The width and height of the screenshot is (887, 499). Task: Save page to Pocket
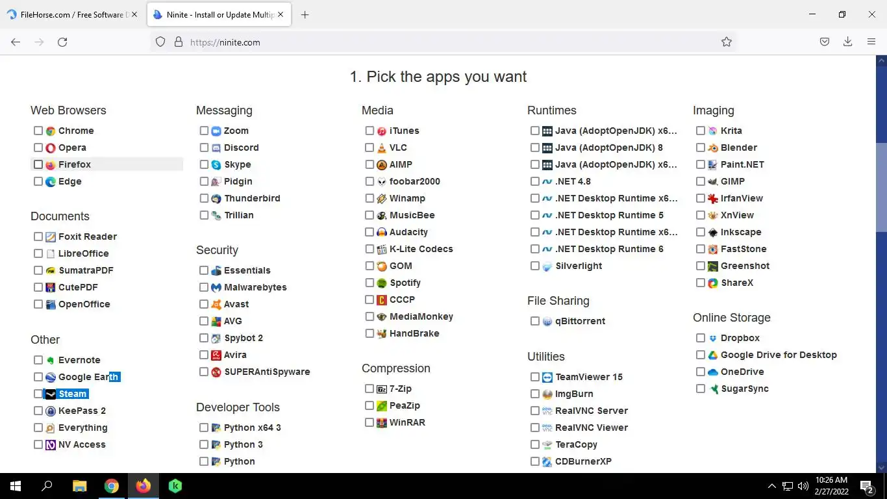(x=824, y=42)
